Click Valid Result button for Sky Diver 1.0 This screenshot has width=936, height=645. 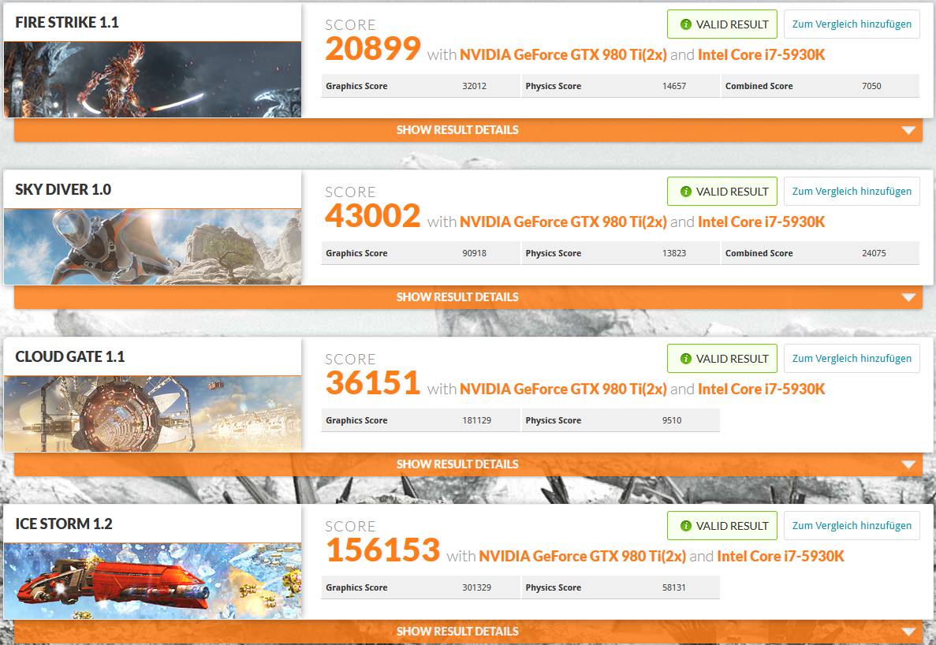[x=722, y=192]
